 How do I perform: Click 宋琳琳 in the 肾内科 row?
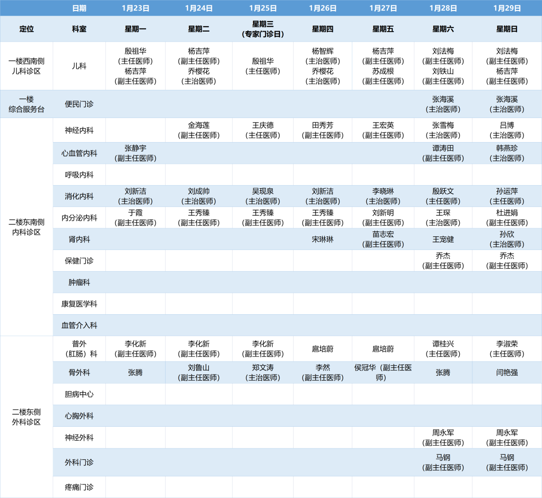[x=322, y=239]
